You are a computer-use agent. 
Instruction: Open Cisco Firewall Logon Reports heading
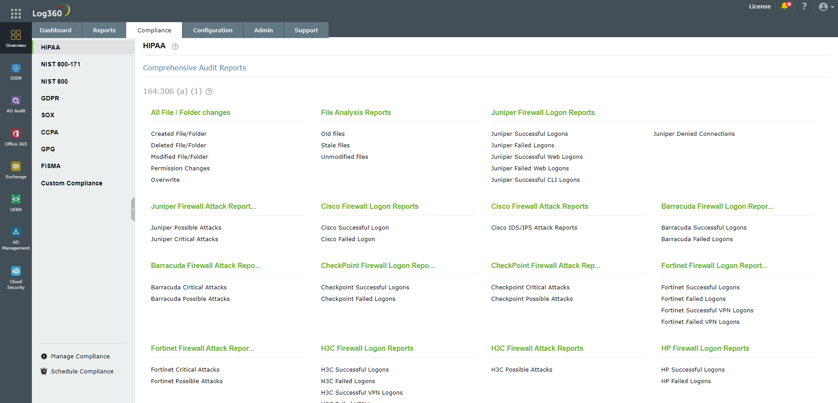(369, 207)
